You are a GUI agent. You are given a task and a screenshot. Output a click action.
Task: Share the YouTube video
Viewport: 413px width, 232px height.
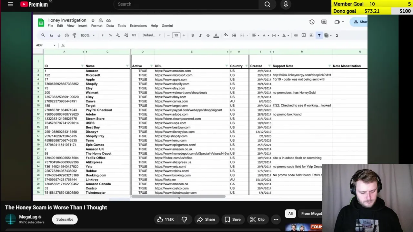click(206, 219)
